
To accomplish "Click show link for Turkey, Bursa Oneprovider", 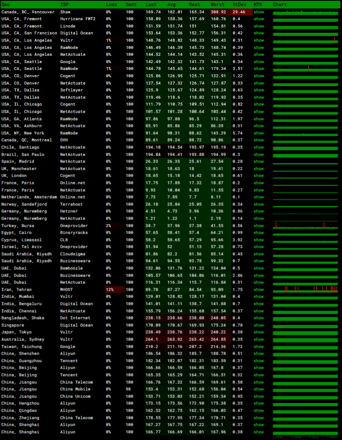I will [x=259, y=226].
